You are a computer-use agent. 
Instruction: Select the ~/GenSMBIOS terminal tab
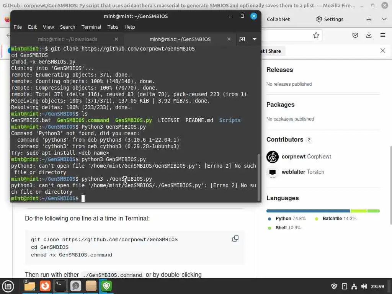(180, 39)
